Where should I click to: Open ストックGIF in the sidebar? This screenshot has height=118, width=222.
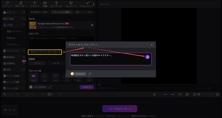(x=14, y=88)
